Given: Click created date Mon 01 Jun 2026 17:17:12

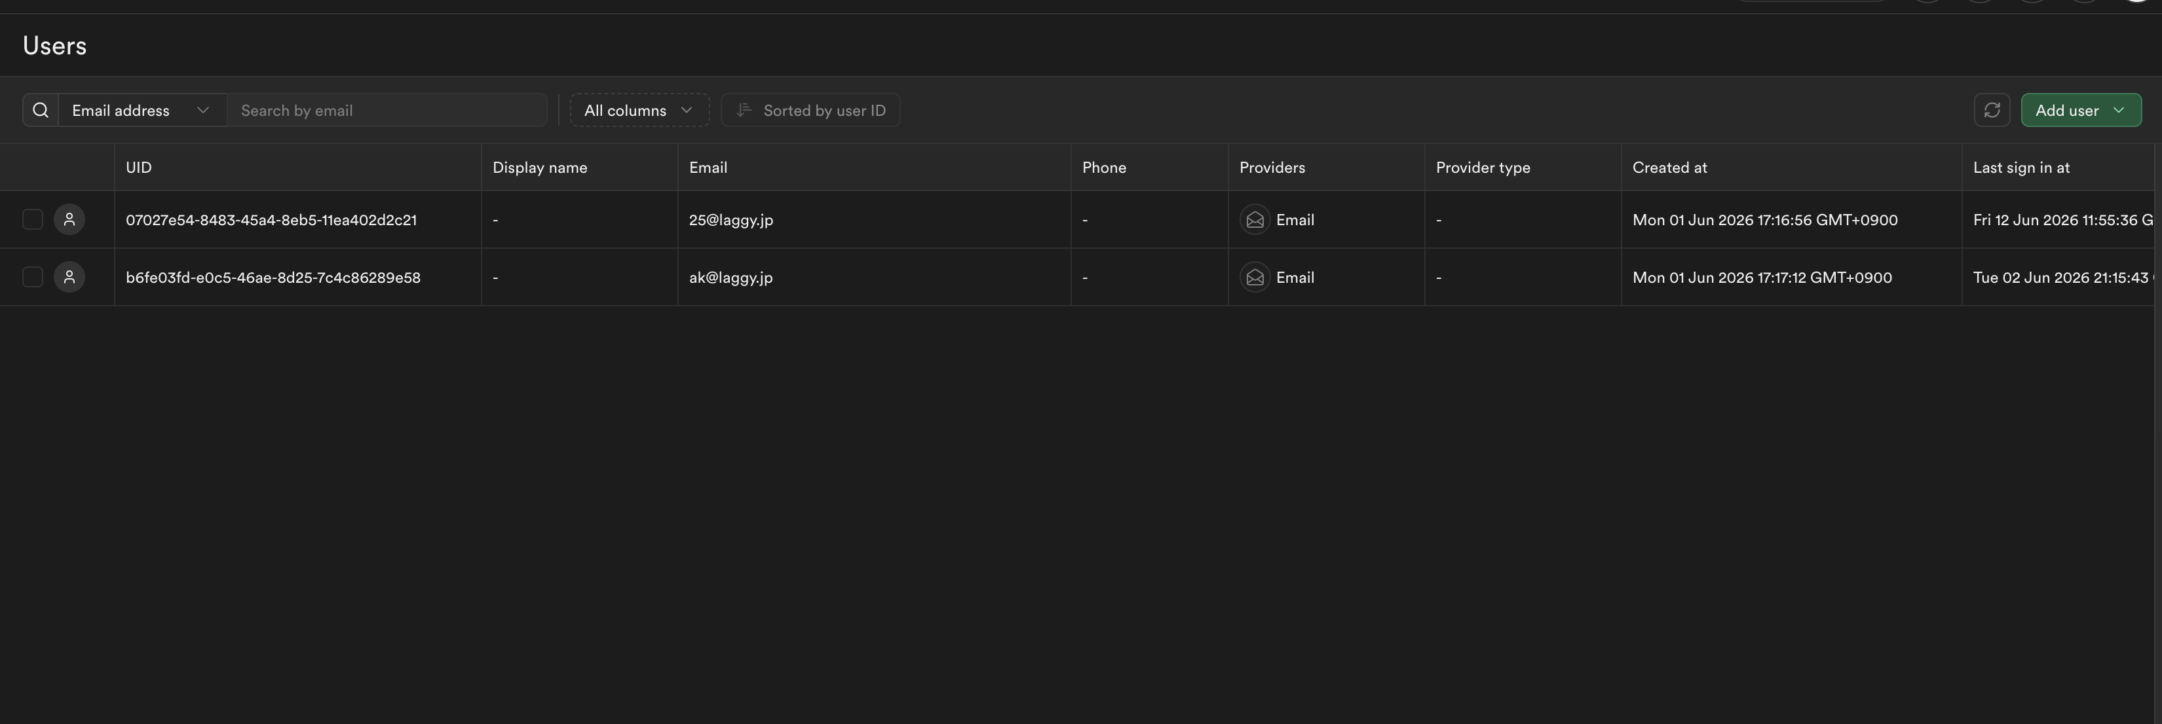Looking at the screenshot, I should pos(1762,278).
